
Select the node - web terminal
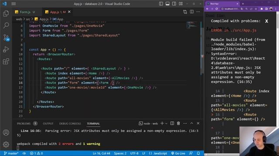coord(148,123)
